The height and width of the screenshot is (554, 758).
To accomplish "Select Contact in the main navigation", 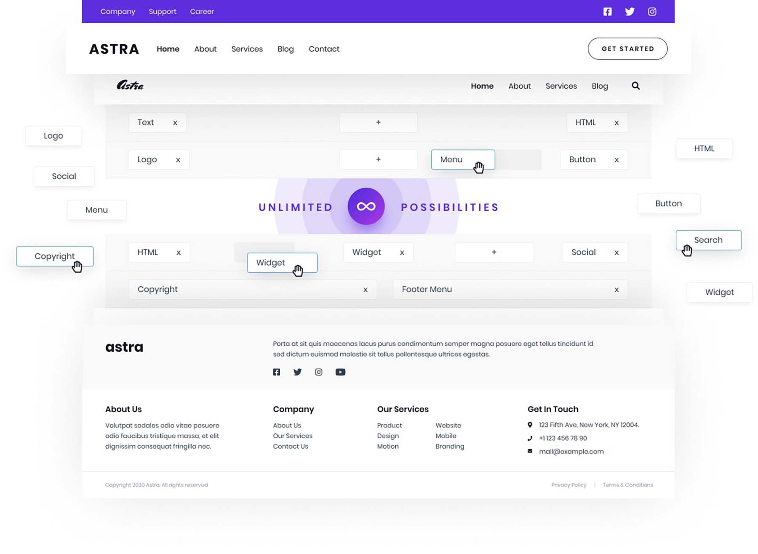I will click(324, 49).
